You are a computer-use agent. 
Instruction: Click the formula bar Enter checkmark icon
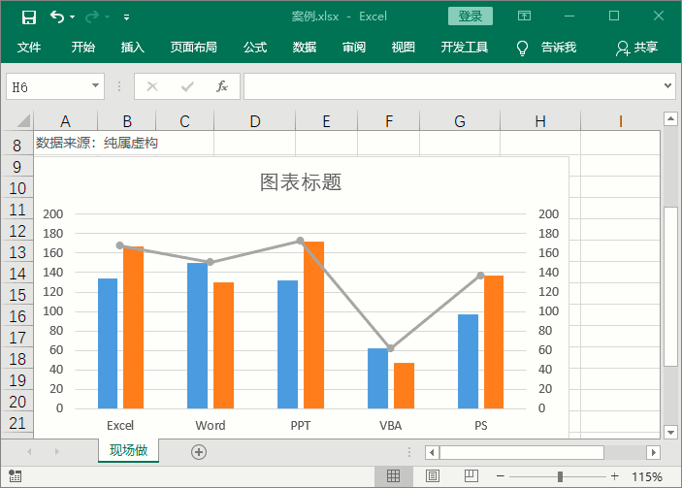pyautogui.click(x=187, y=87)
